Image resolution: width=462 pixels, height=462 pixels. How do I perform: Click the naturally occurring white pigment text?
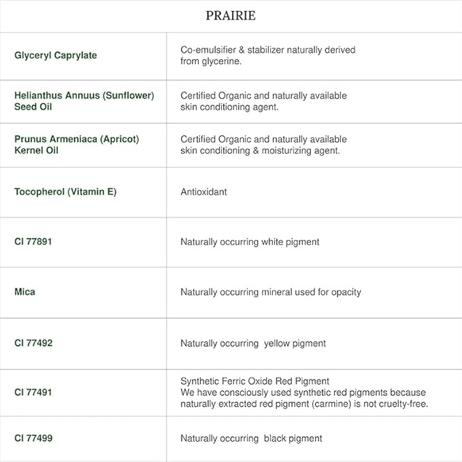click(x=250, y=242)
